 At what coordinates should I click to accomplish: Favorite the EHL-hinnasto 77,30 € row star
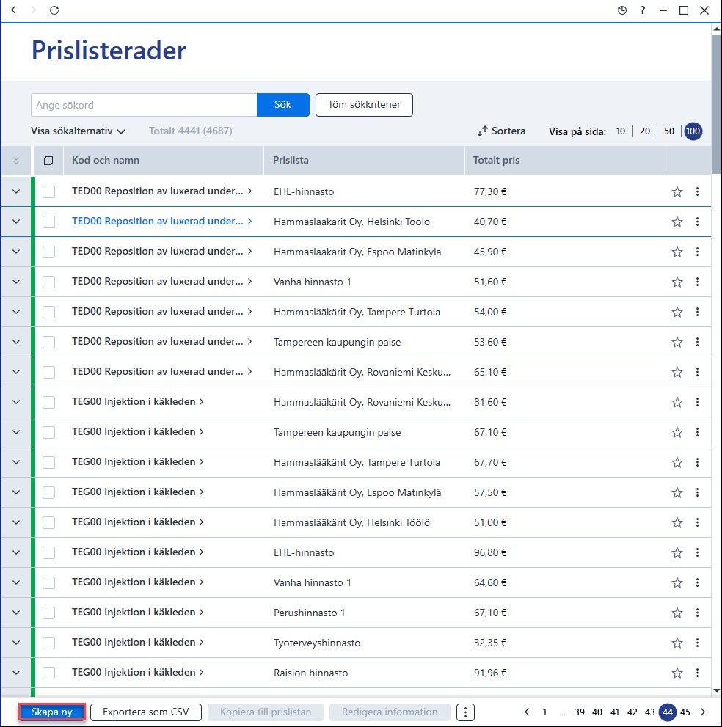pyautogui.click(x=677, y=191)
